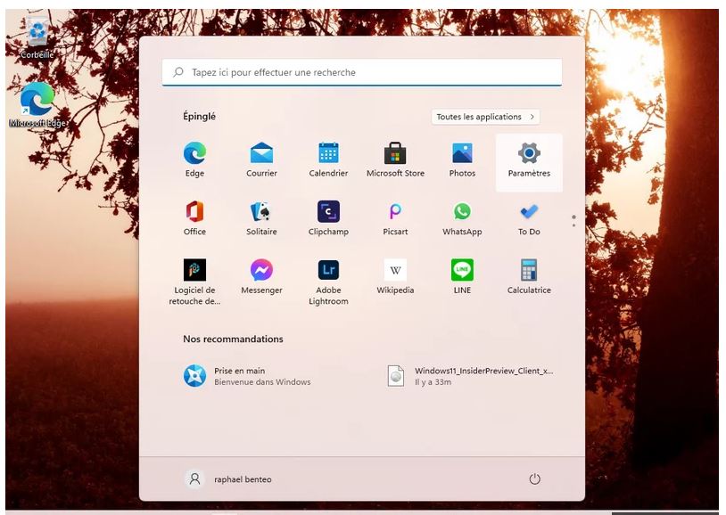Open the Corbeille desktop icon
The height and width of the screenshot is (515, 726).
37,37
